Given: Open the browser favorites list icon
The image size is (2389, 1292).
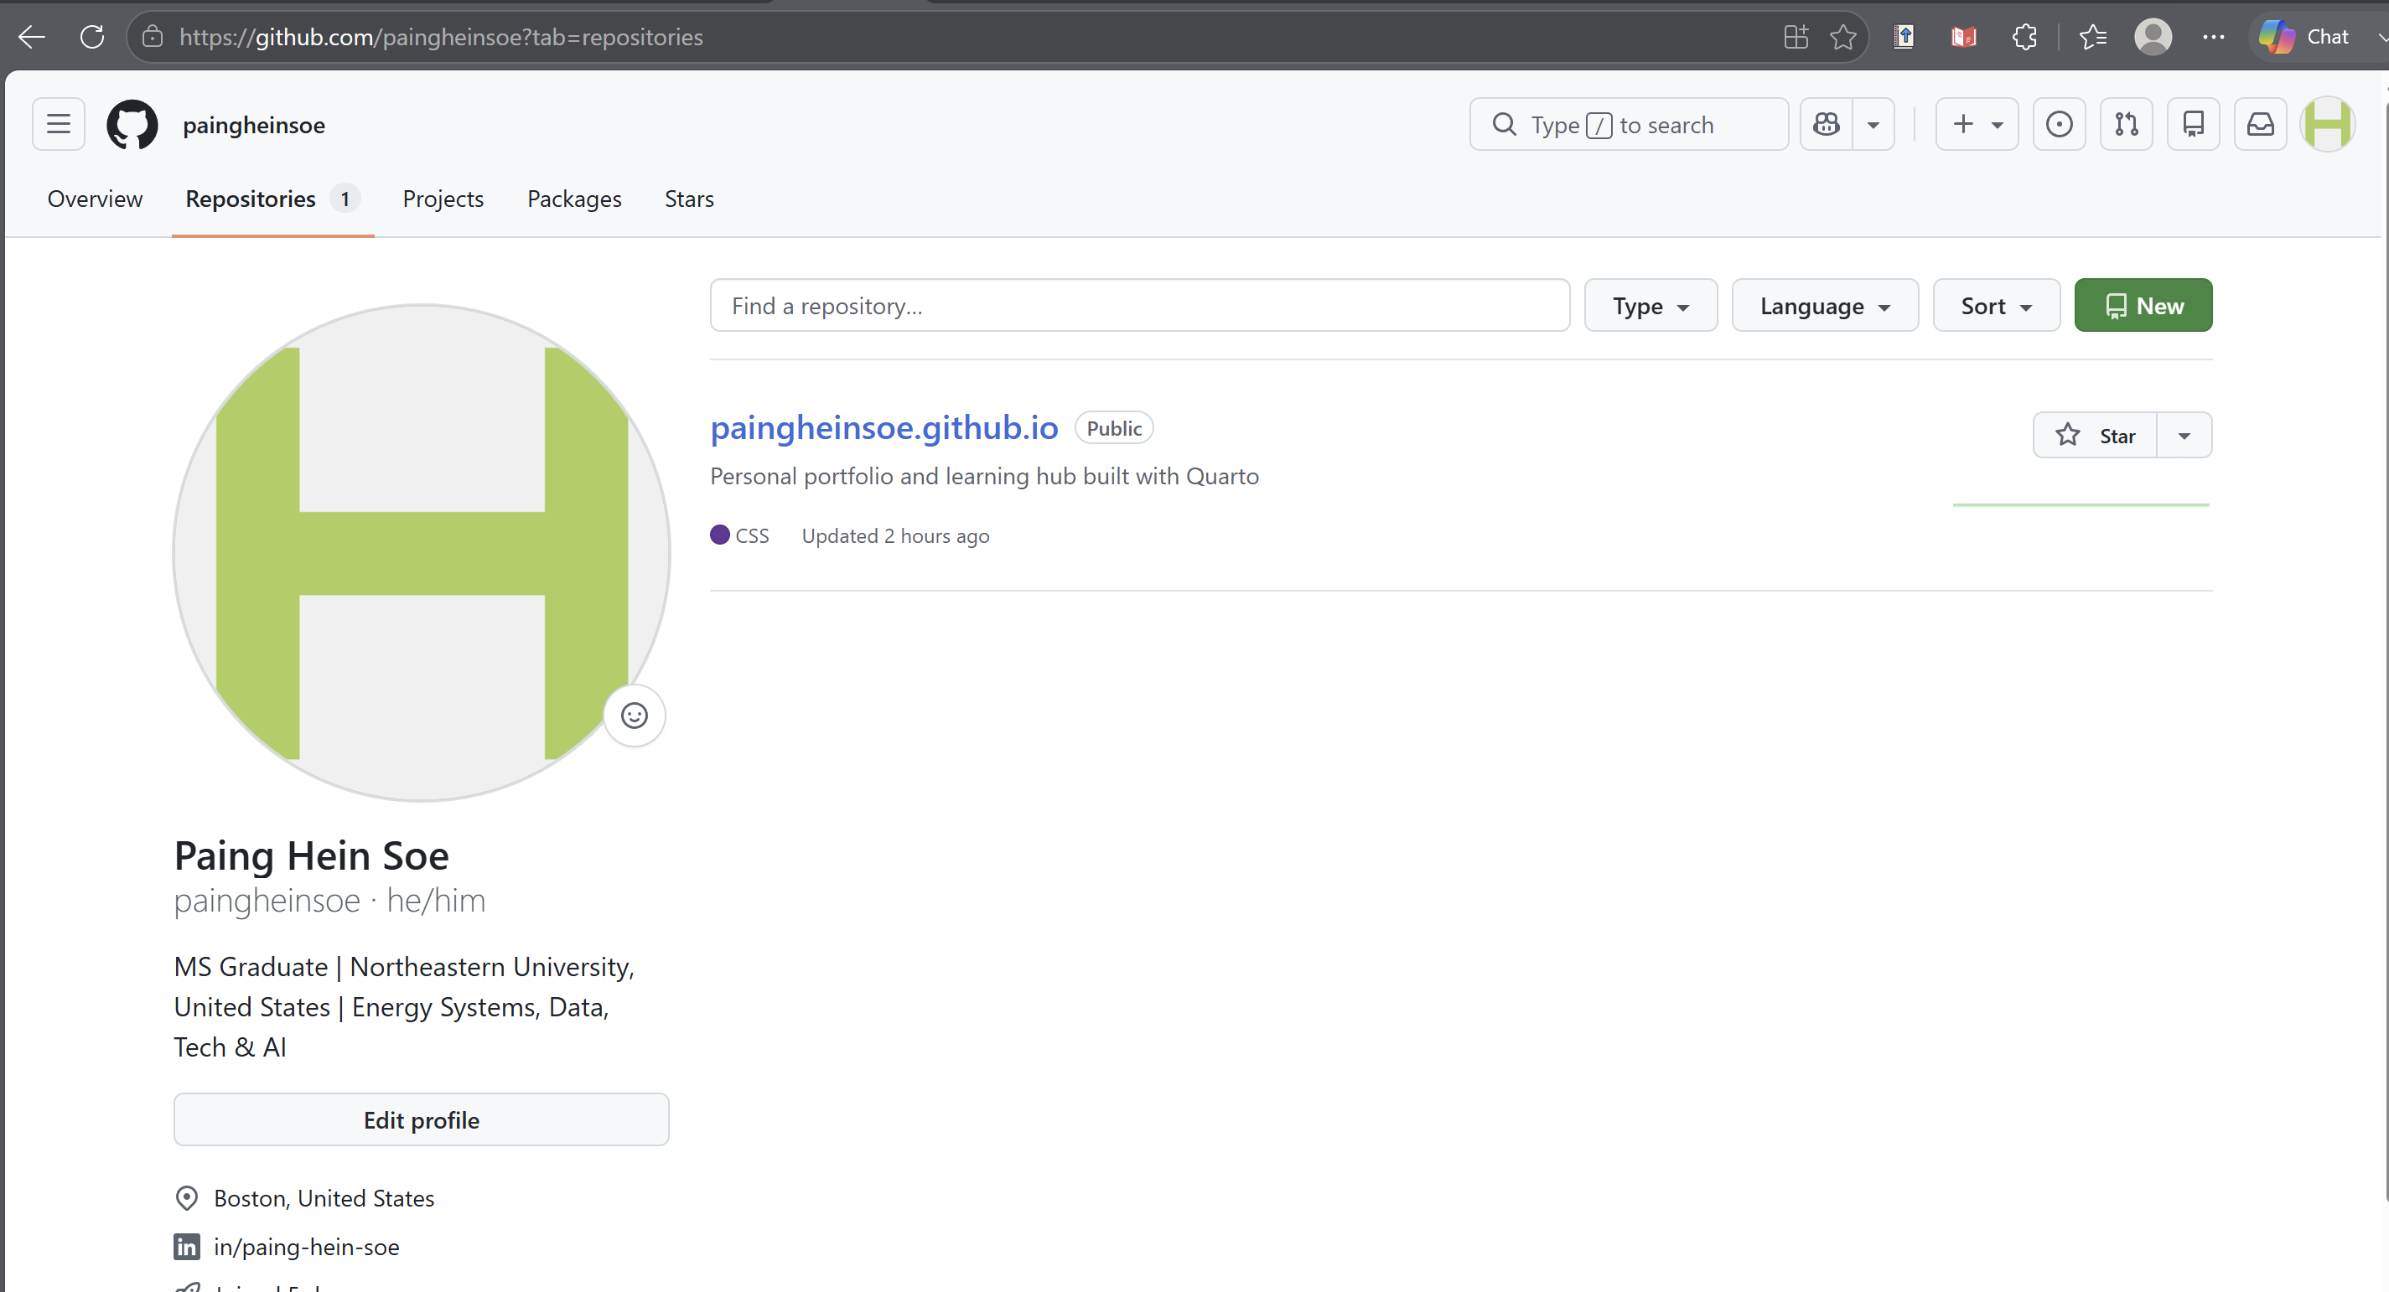Looking at the screenshot, I should [x=2093, y=37].
